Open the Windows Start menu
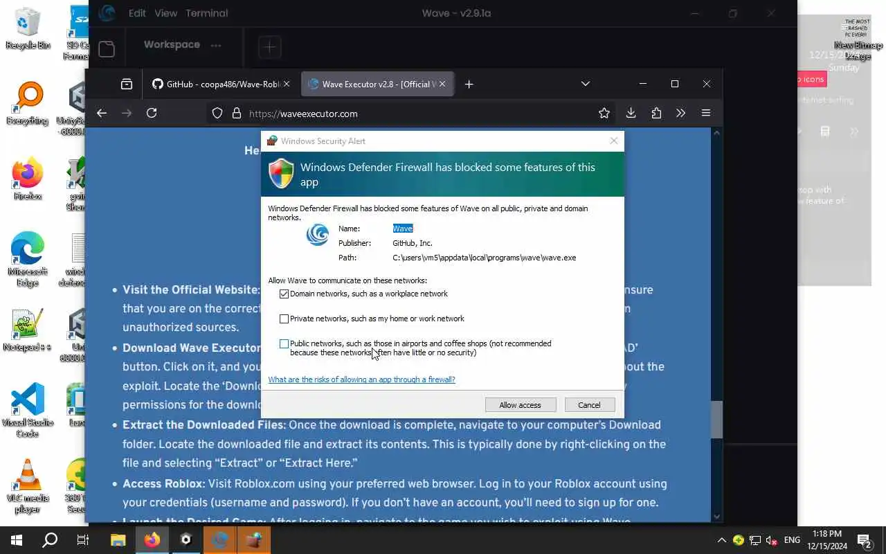886x554 pixels. point(16,540)
